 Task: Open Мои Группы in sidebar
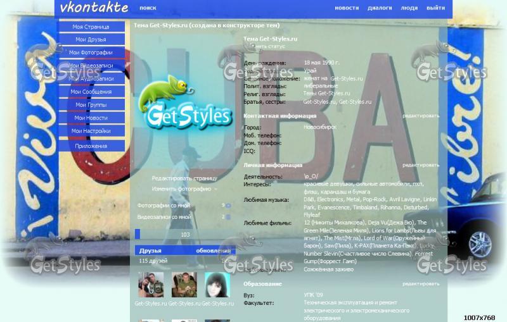91,105
